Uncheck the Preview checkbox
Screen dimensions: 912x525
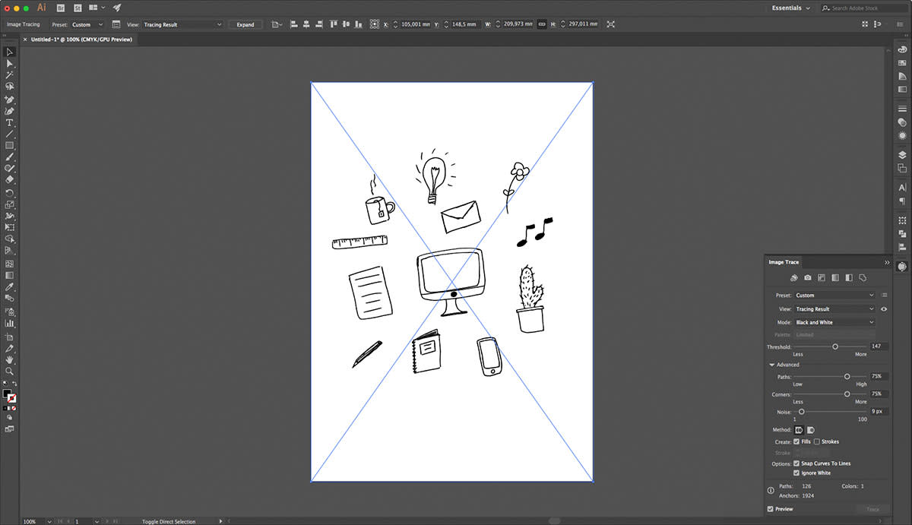[x=771, y=509]
